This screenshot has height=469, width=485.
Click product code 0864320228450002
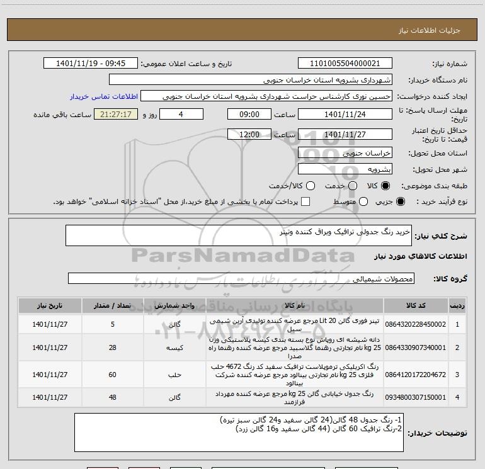coord(416,324)
